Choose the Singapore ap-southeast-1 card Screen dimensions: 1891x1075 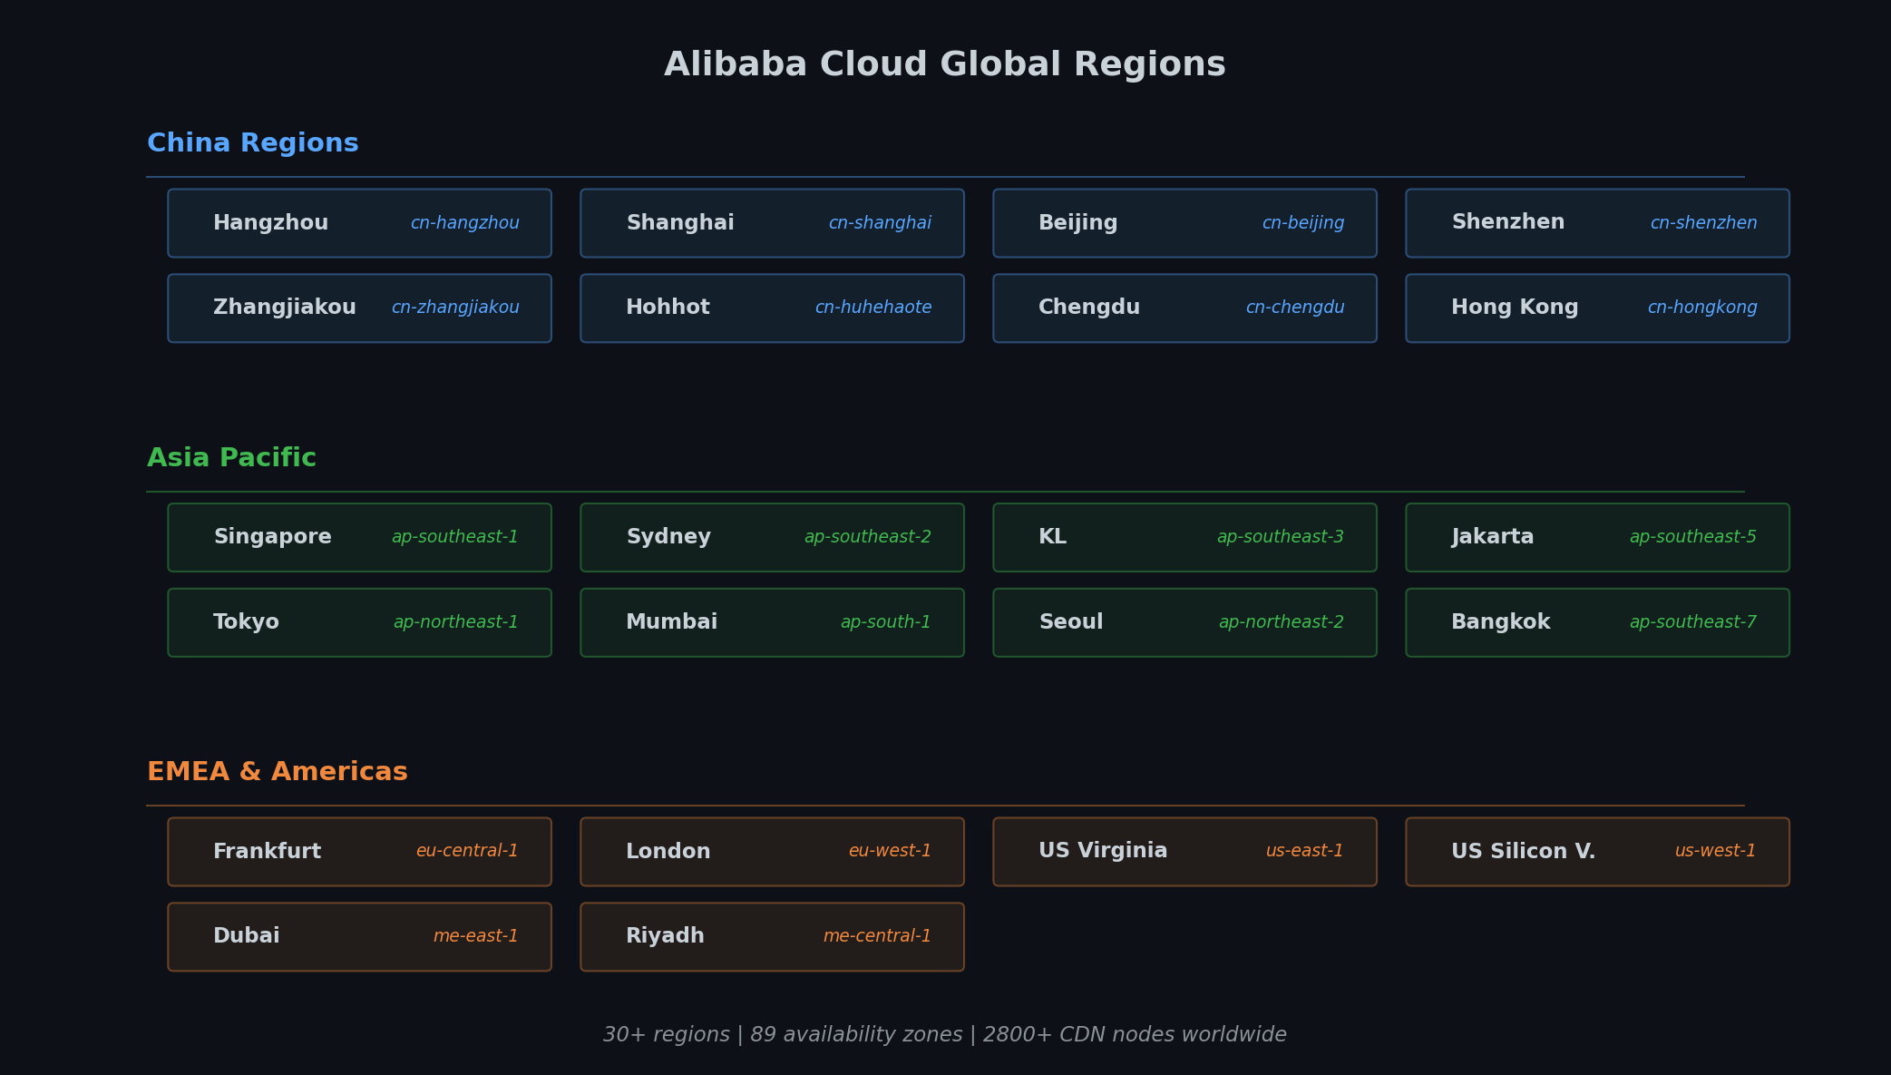tap(359, 538)
